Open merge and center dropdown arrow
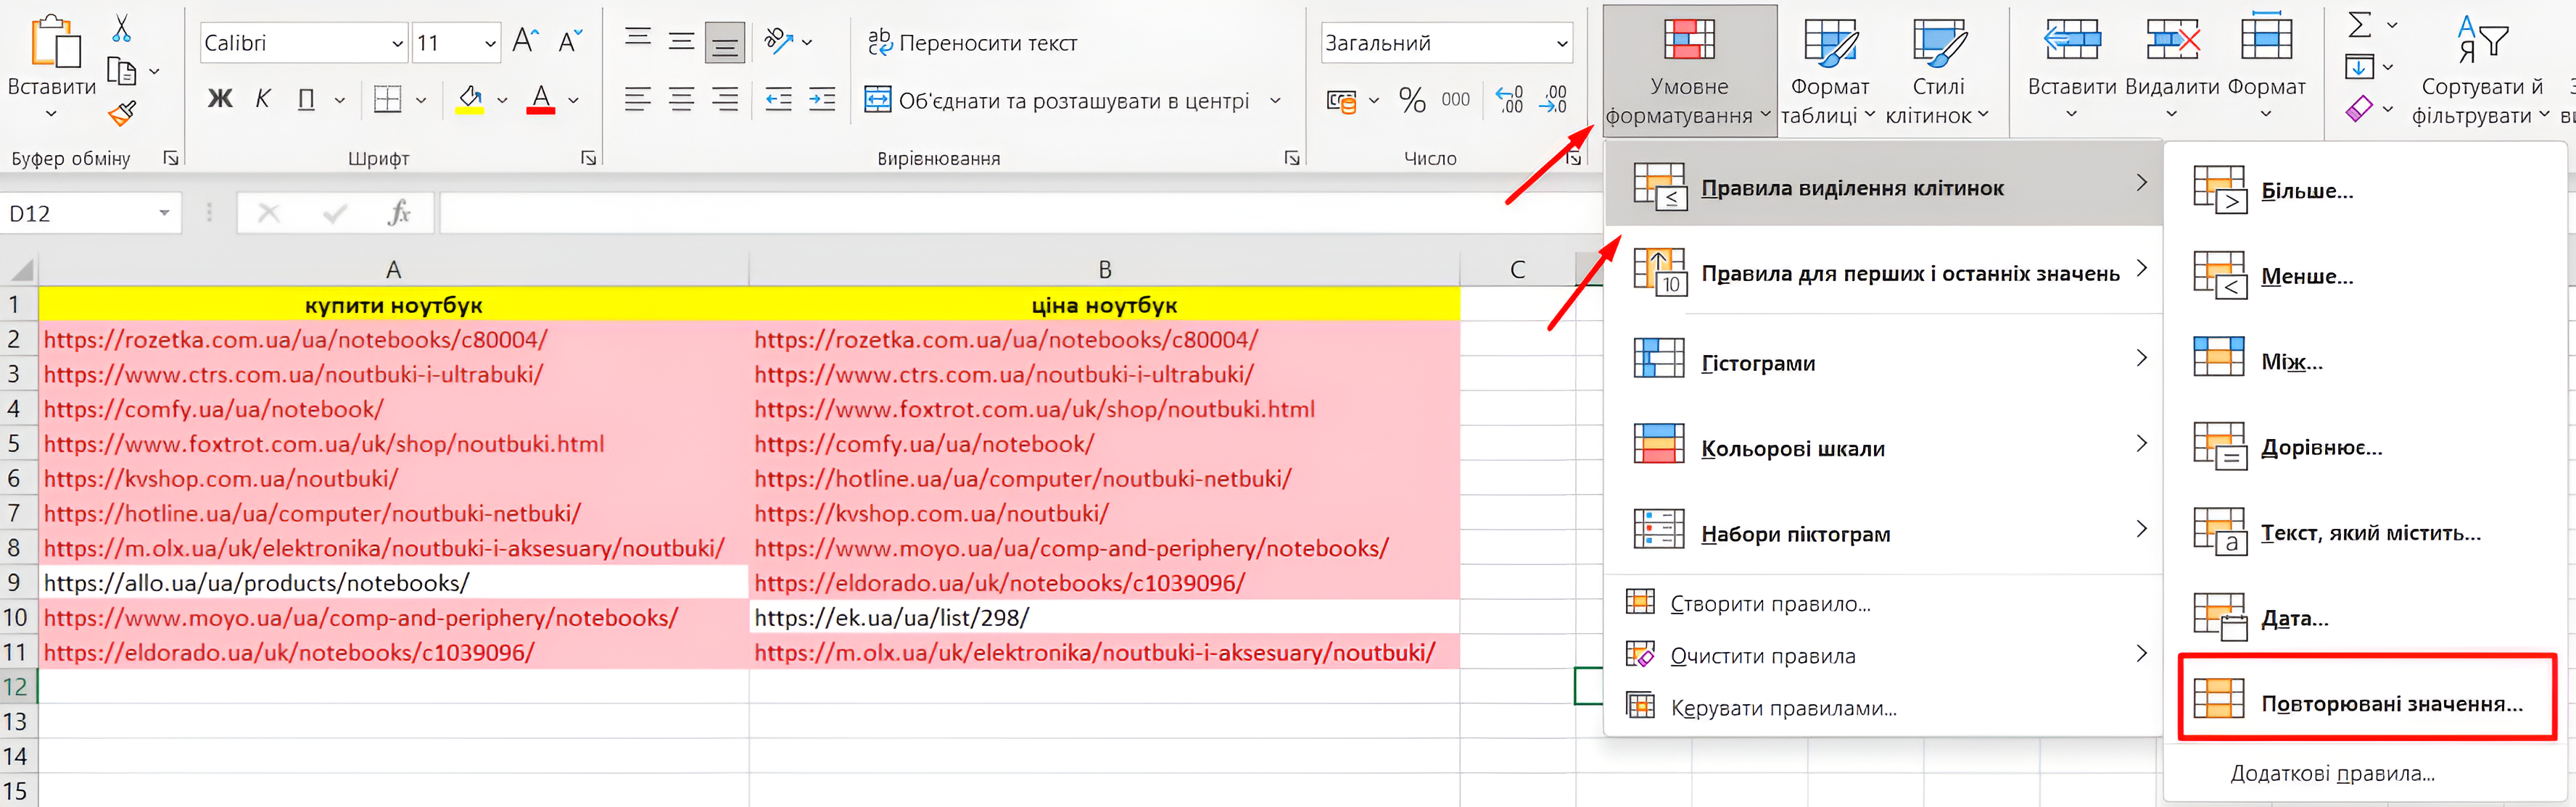This screenshot has height=807, width=2576. [1275, 100]
